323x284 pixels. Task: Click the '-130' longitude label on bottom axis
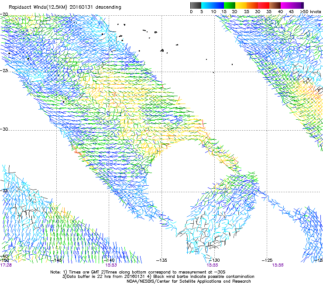pos(215,260)
